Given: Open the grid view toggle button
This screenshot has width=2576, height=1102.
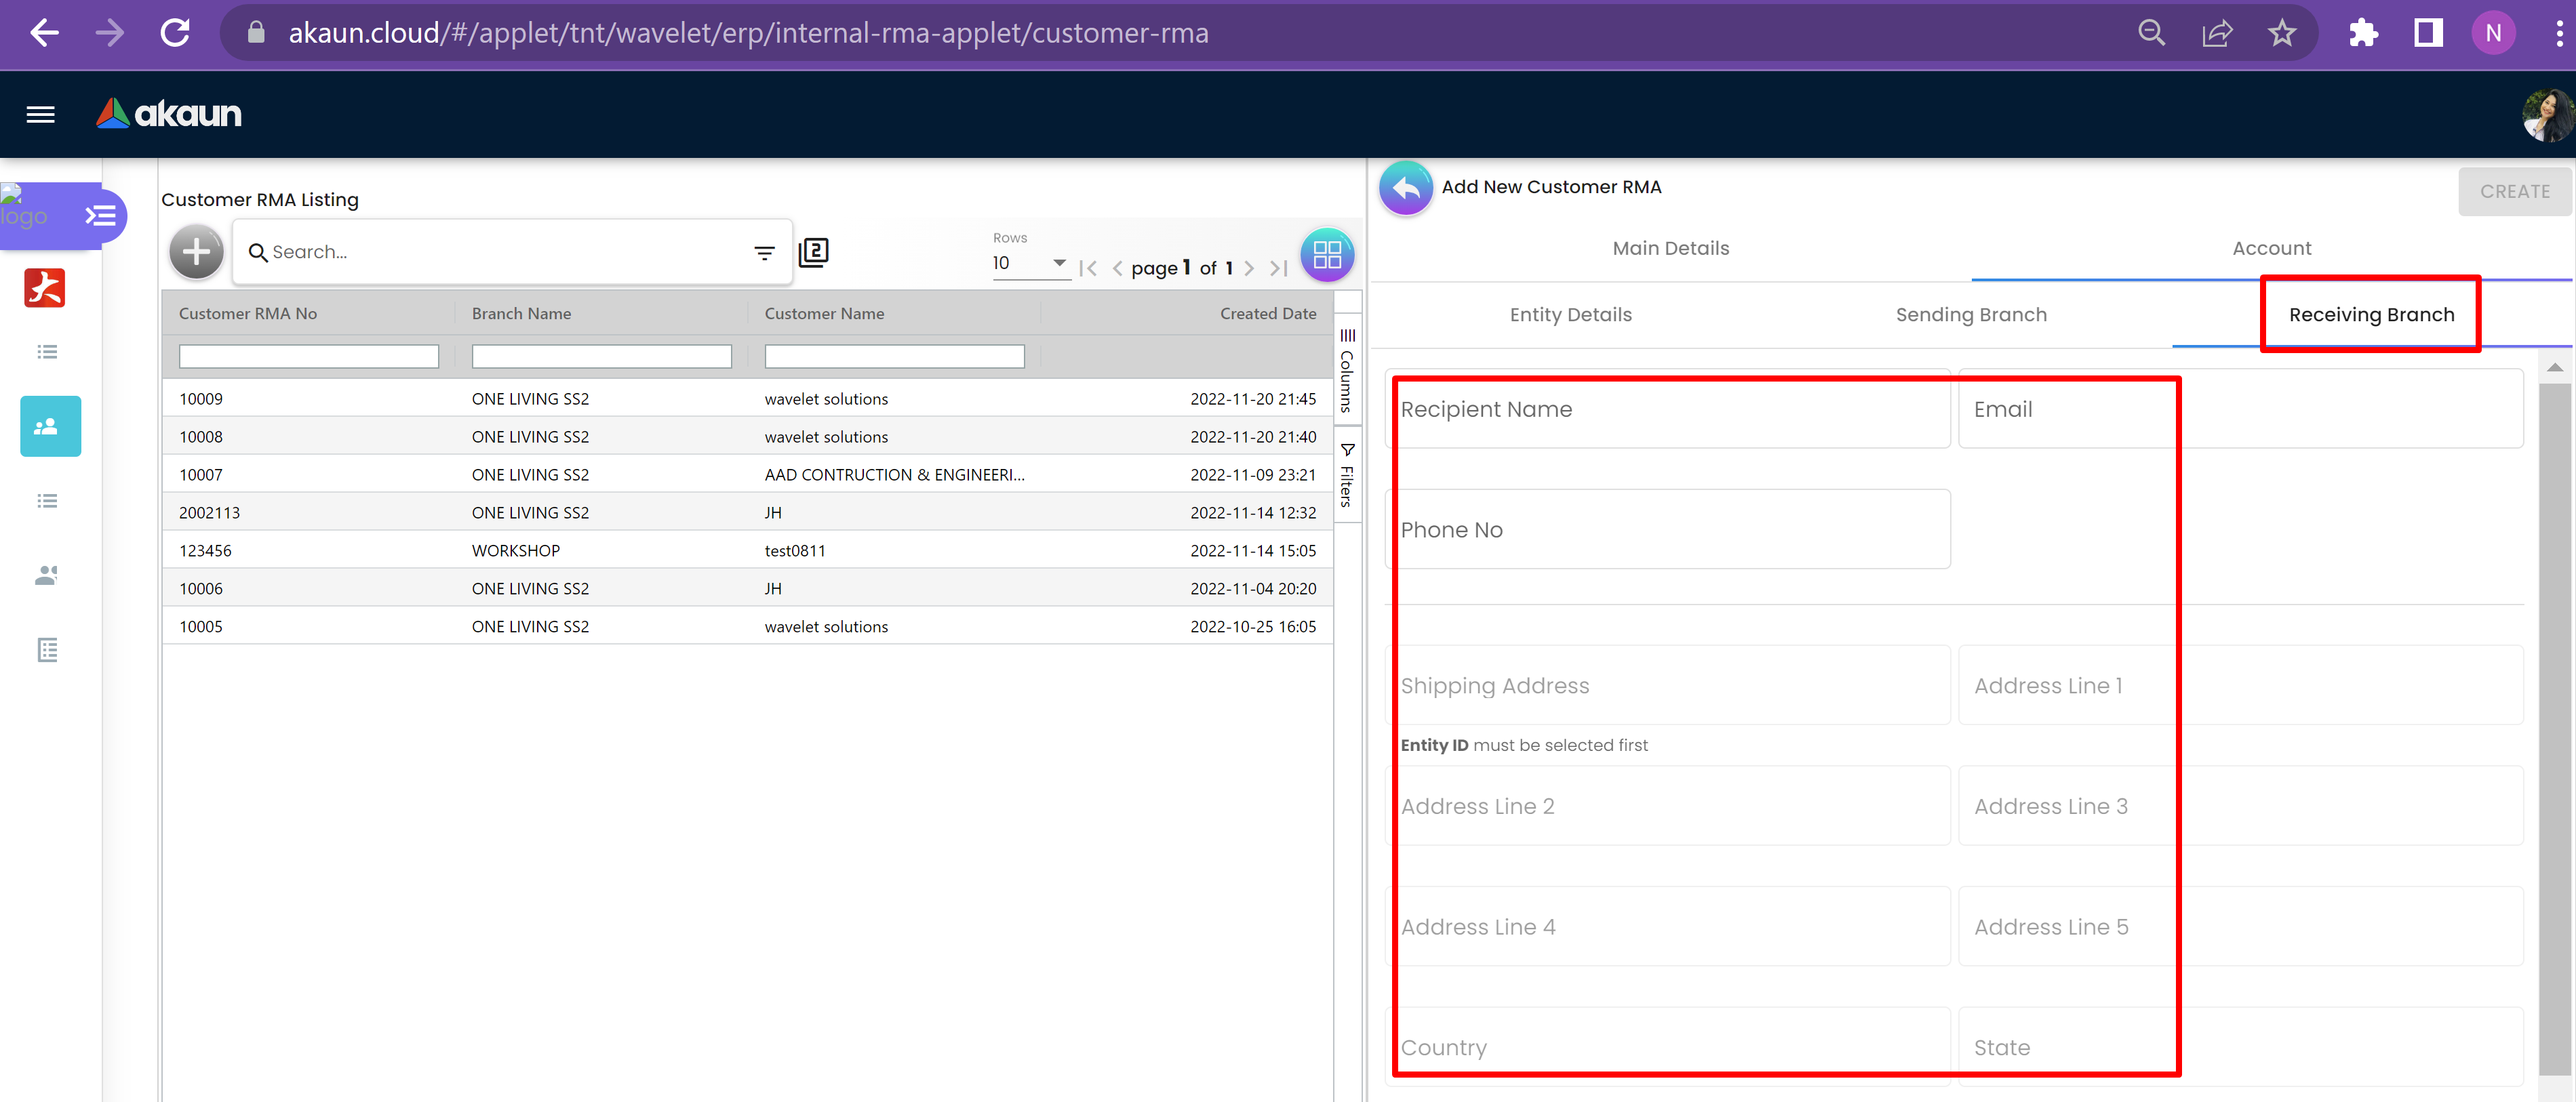Looking at the screenshot, I should click(1326, 255).
